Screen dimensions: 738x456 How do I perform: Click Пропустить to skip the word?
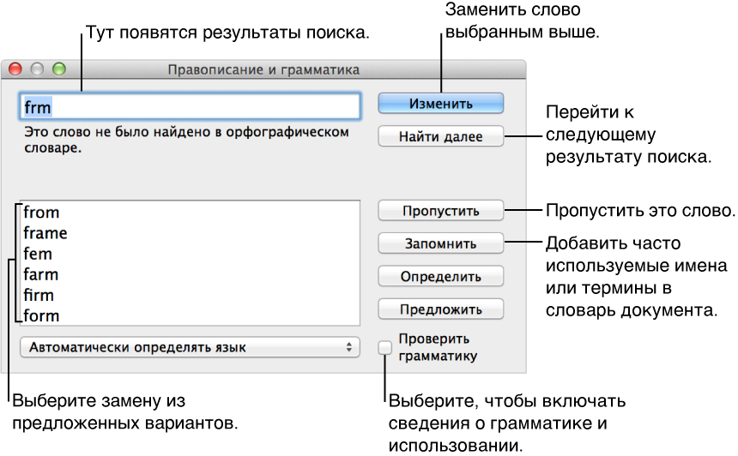click(440, 211)
